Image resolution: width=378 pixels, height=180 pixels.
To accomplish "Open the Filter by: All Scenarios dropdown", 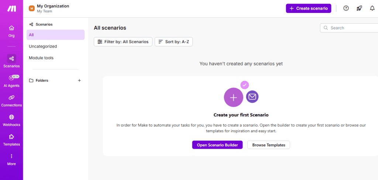I will (123, 42).
